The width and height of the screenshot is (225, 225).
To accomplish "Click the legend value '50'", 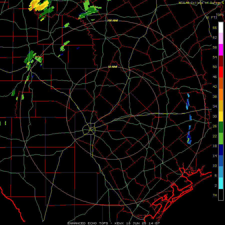I will [x=215, y=67].
